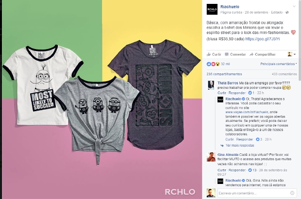Open the Principais comentários sort dropdown
This screenshot has width=301, height=199.
[x=279, y=64]
